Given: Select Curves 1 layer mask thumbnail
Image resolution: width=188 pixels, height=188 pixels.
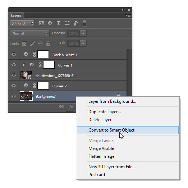Looking at the screenshot, I should 49,65.
